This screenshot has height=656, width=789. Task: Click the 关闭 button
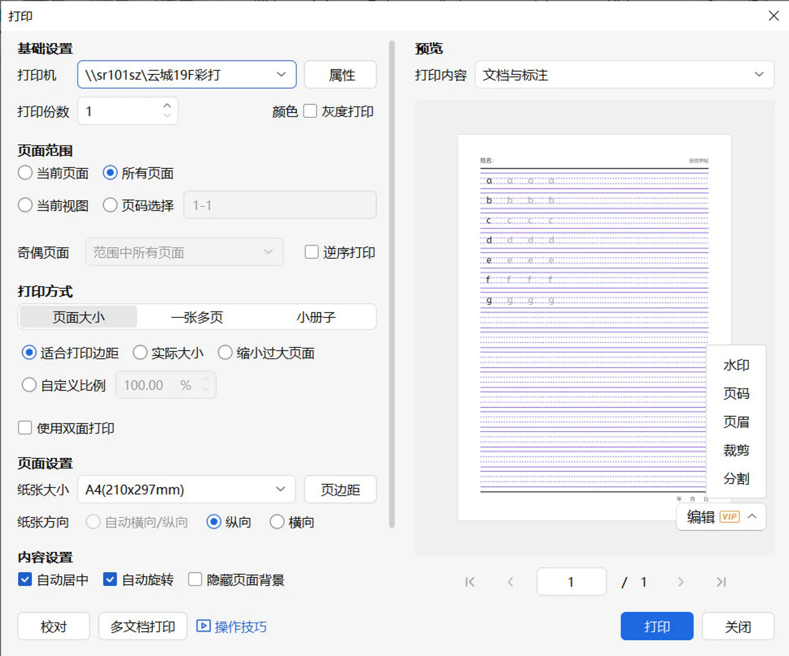tap(738, 626)
